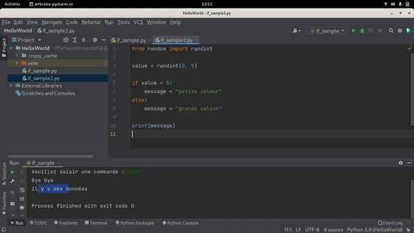The height and width of the screenshot is (233, 414).
Task: Open the Run menu
Action: click(109, 22)
